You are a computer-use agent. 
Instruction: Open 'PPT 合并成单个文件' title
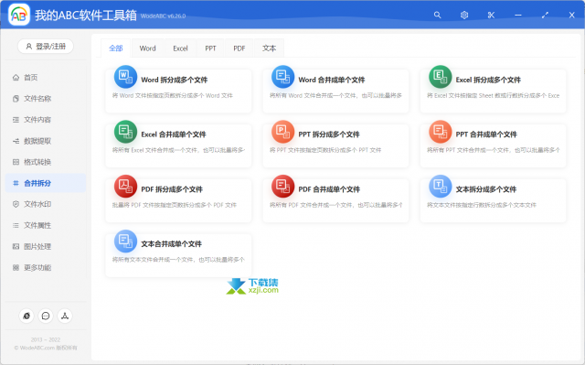tap(486, 134)
